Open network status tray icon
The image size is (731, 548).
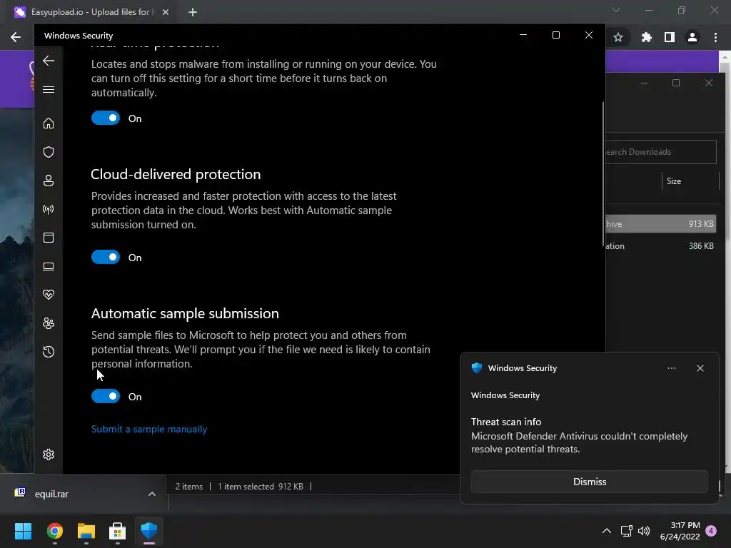[x=626, y=531]
